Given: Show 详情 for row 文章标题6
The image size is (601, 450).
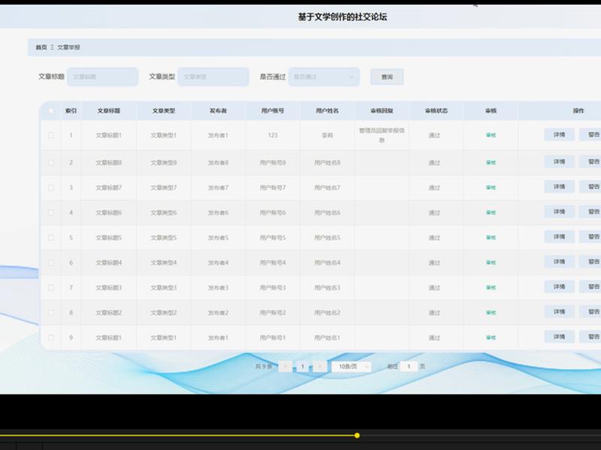Looking at the screenshot, I should [559, 211].
